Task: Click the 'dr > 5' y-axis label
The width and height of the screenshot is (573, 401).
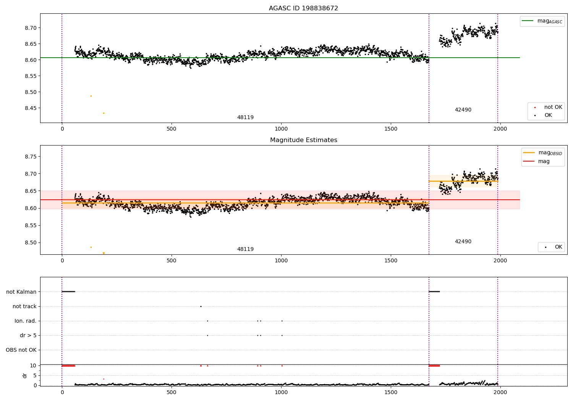Action: pos(28,335)
